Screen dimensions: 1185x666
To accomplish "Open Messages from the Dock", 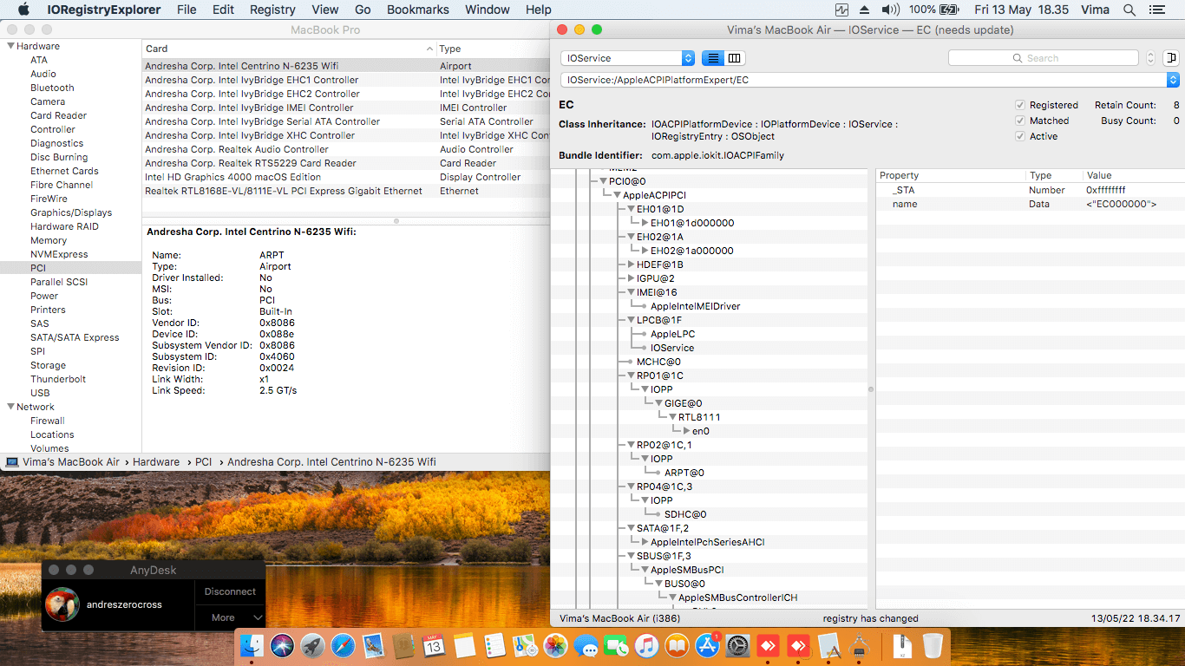I will [586, 645].
